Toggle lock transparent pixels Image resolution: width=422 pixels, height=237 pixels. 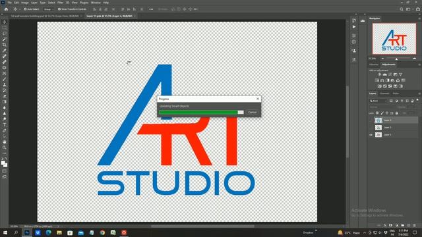click(x=377, y=113)
